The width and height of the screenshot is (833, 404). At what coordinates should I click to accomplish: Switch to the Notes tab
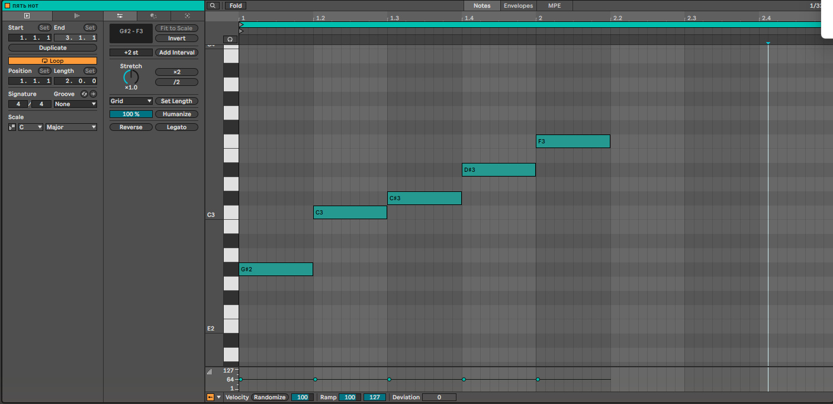[482, 6]
